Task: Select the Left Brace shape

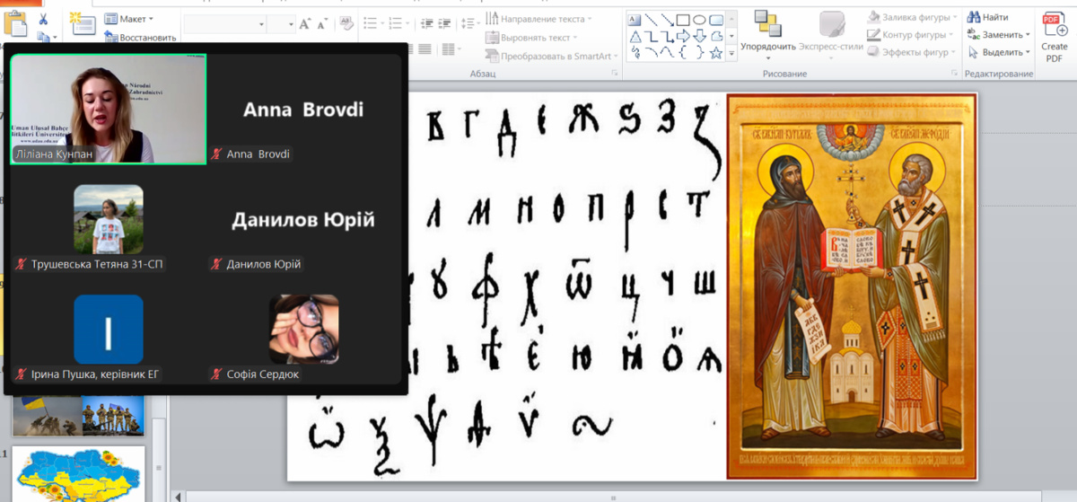Action: [683, 53]
